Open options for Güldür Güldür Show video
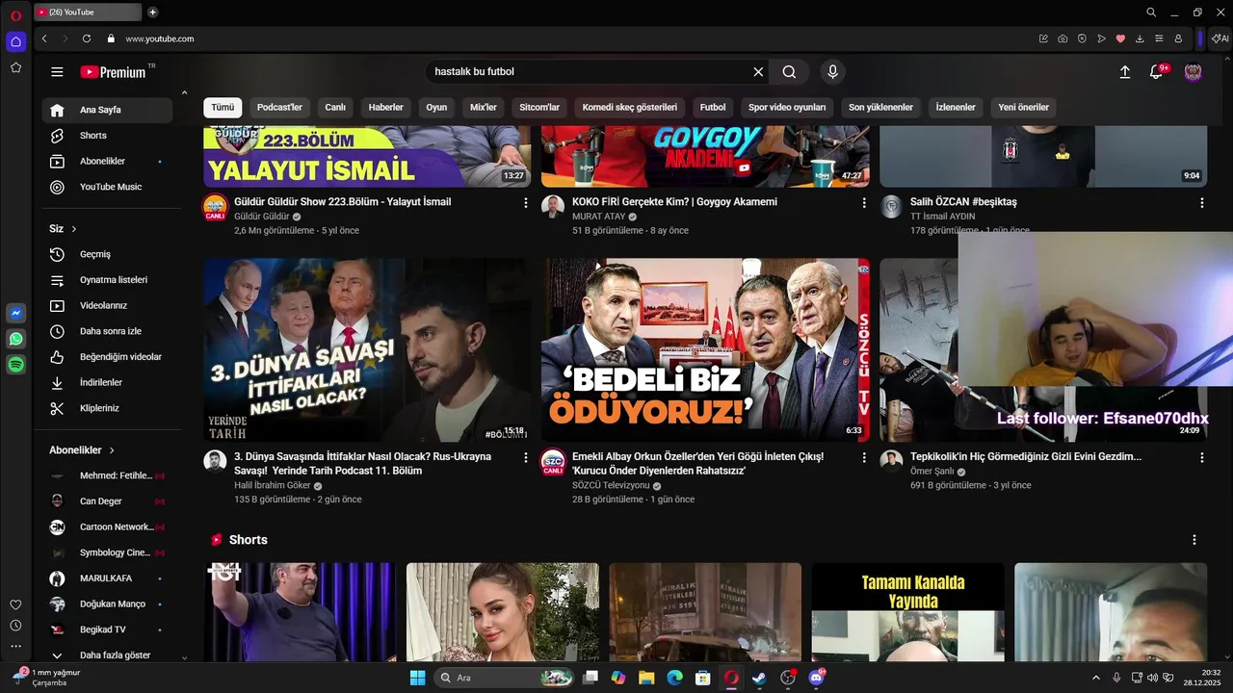The width and height of the screenshot is (1233, 693). (x=525, y=203)
